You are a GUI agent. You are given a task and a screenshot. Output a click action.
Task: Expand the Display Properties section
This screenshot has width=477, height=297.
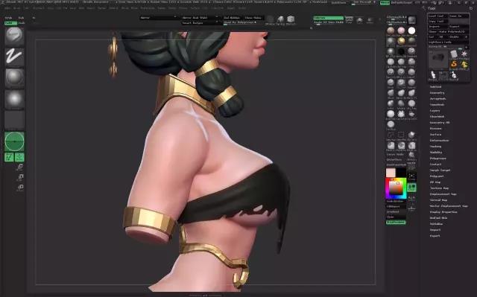coord(443,212)
